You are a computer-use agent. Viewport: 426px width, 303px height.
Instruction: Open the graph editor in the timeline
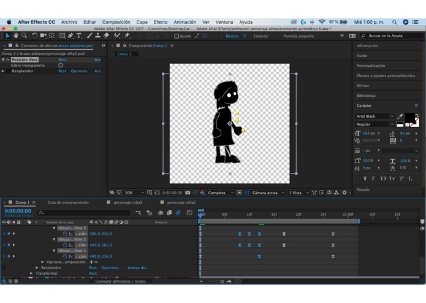[x=189, y=213]
